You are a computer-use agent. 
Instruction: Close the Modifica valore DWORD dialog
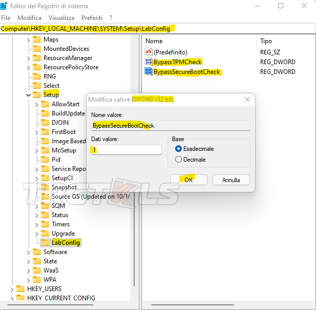[x=247, y=99]
